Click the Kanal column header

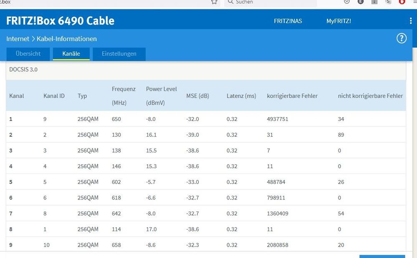17,96
